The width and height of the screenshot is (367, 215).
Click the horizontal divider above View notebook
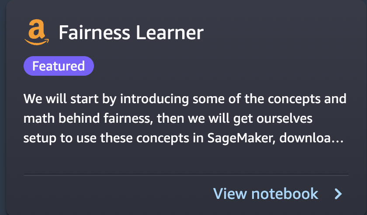click(x=186, y=175)
